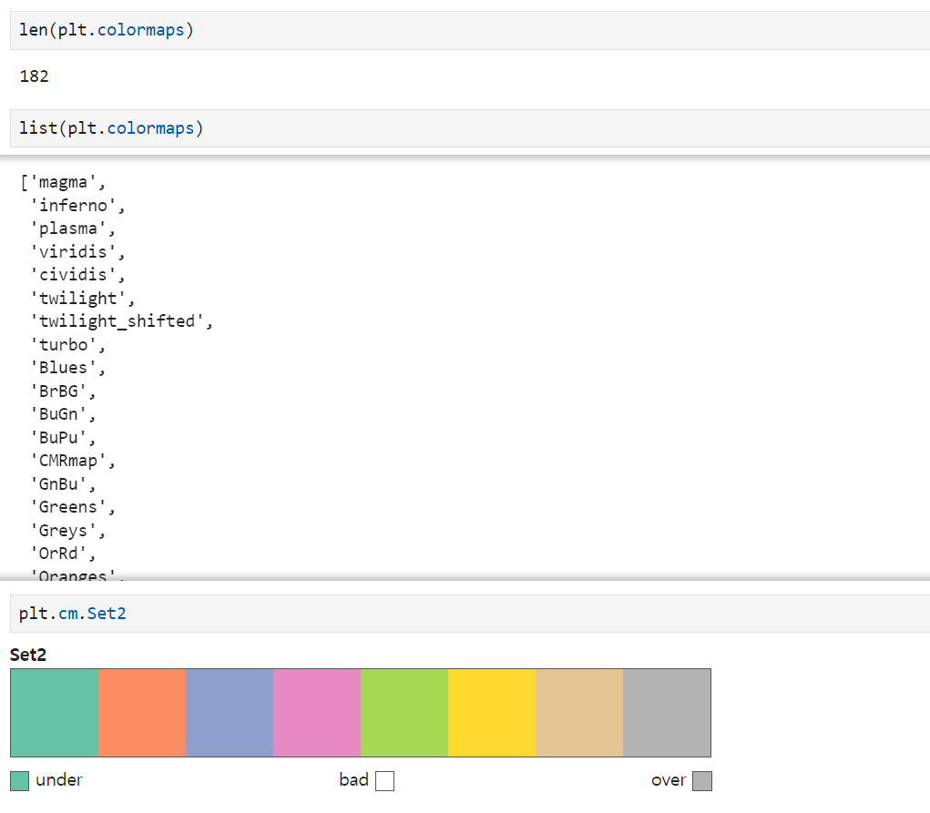Click the 'Greys' entry
The image size is (930, 813).
pyautogui.click(x=63, y=531)
